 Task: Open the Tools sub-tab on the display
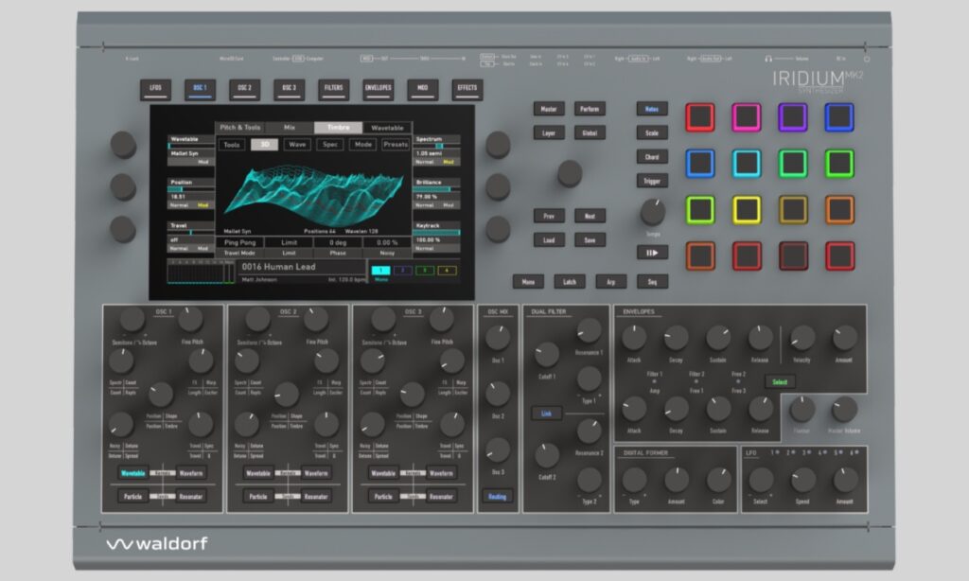pyautogui.click(x=232, y=144)
